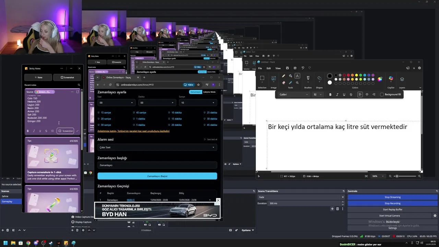Add a scene transition with plus icon
This screenshot has height=247, width=439.
[x=332, y=209]
